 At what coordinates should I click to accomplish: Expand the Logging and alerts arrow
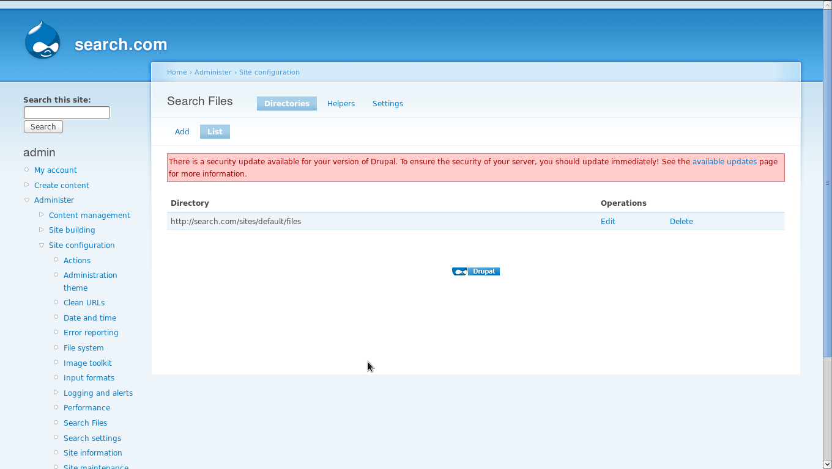pos(56,393)
